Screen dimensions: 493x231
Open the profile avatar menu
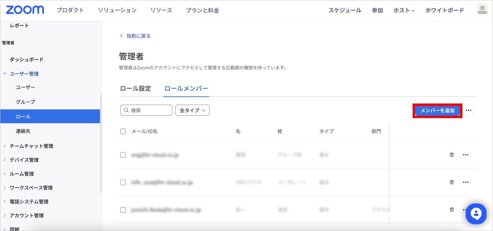pyautogui.click(x=482, y=9)
